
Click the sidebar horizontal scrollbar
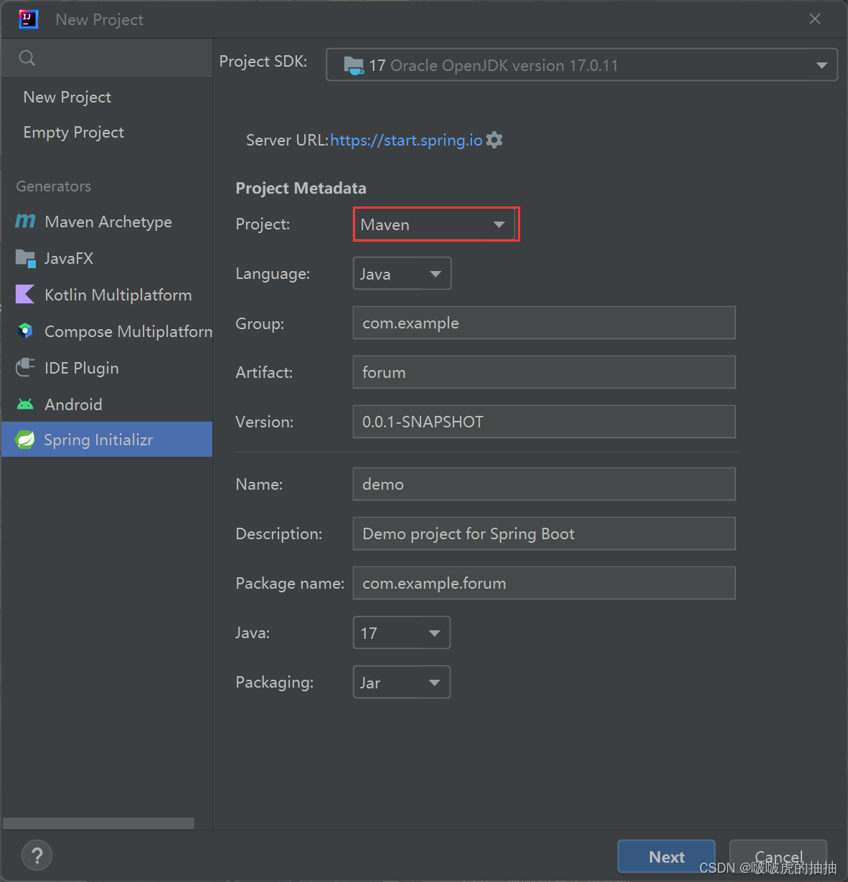pyautogui.click(x=98, y=823)
